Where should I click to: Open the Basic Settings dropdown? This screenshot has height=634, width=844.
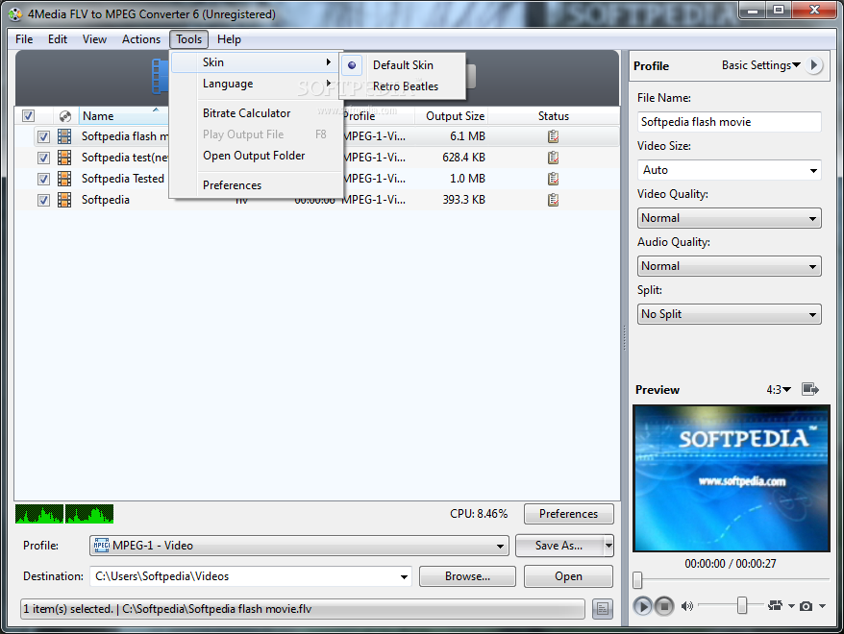(x=760, y=65)
